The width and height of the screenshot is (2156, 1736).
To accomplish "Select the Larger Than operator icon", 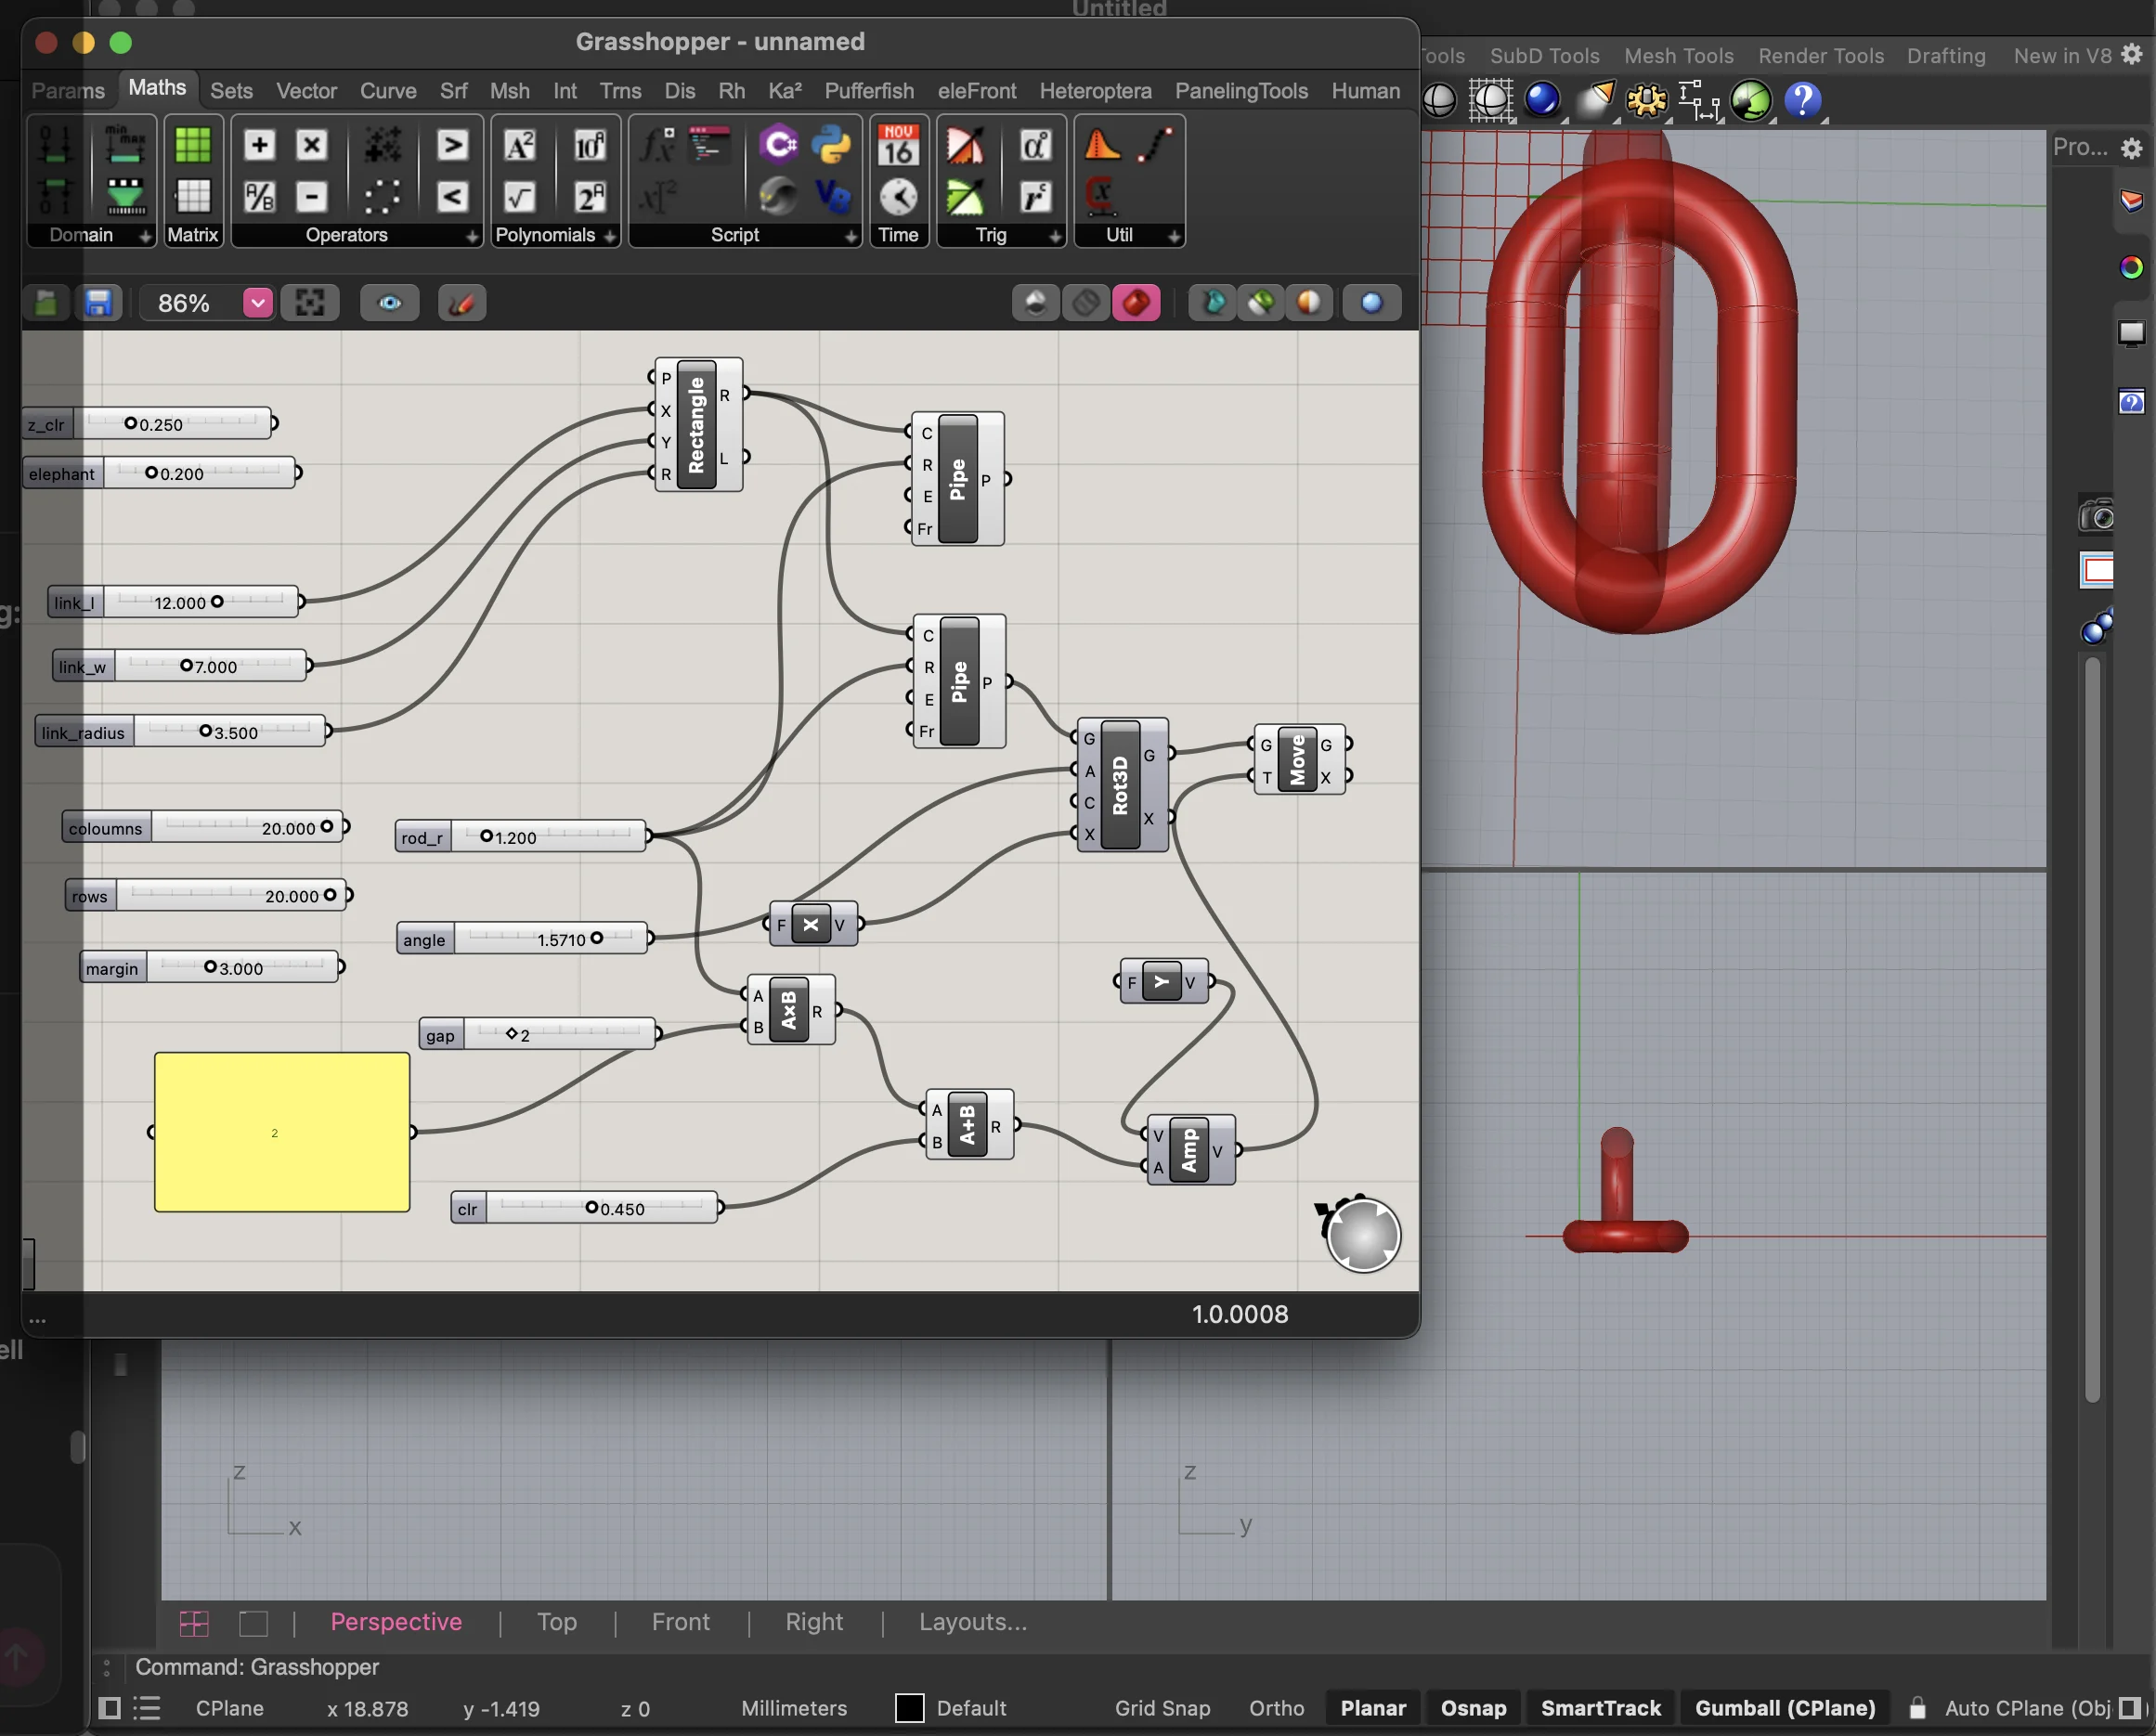I will coord(452,146).
